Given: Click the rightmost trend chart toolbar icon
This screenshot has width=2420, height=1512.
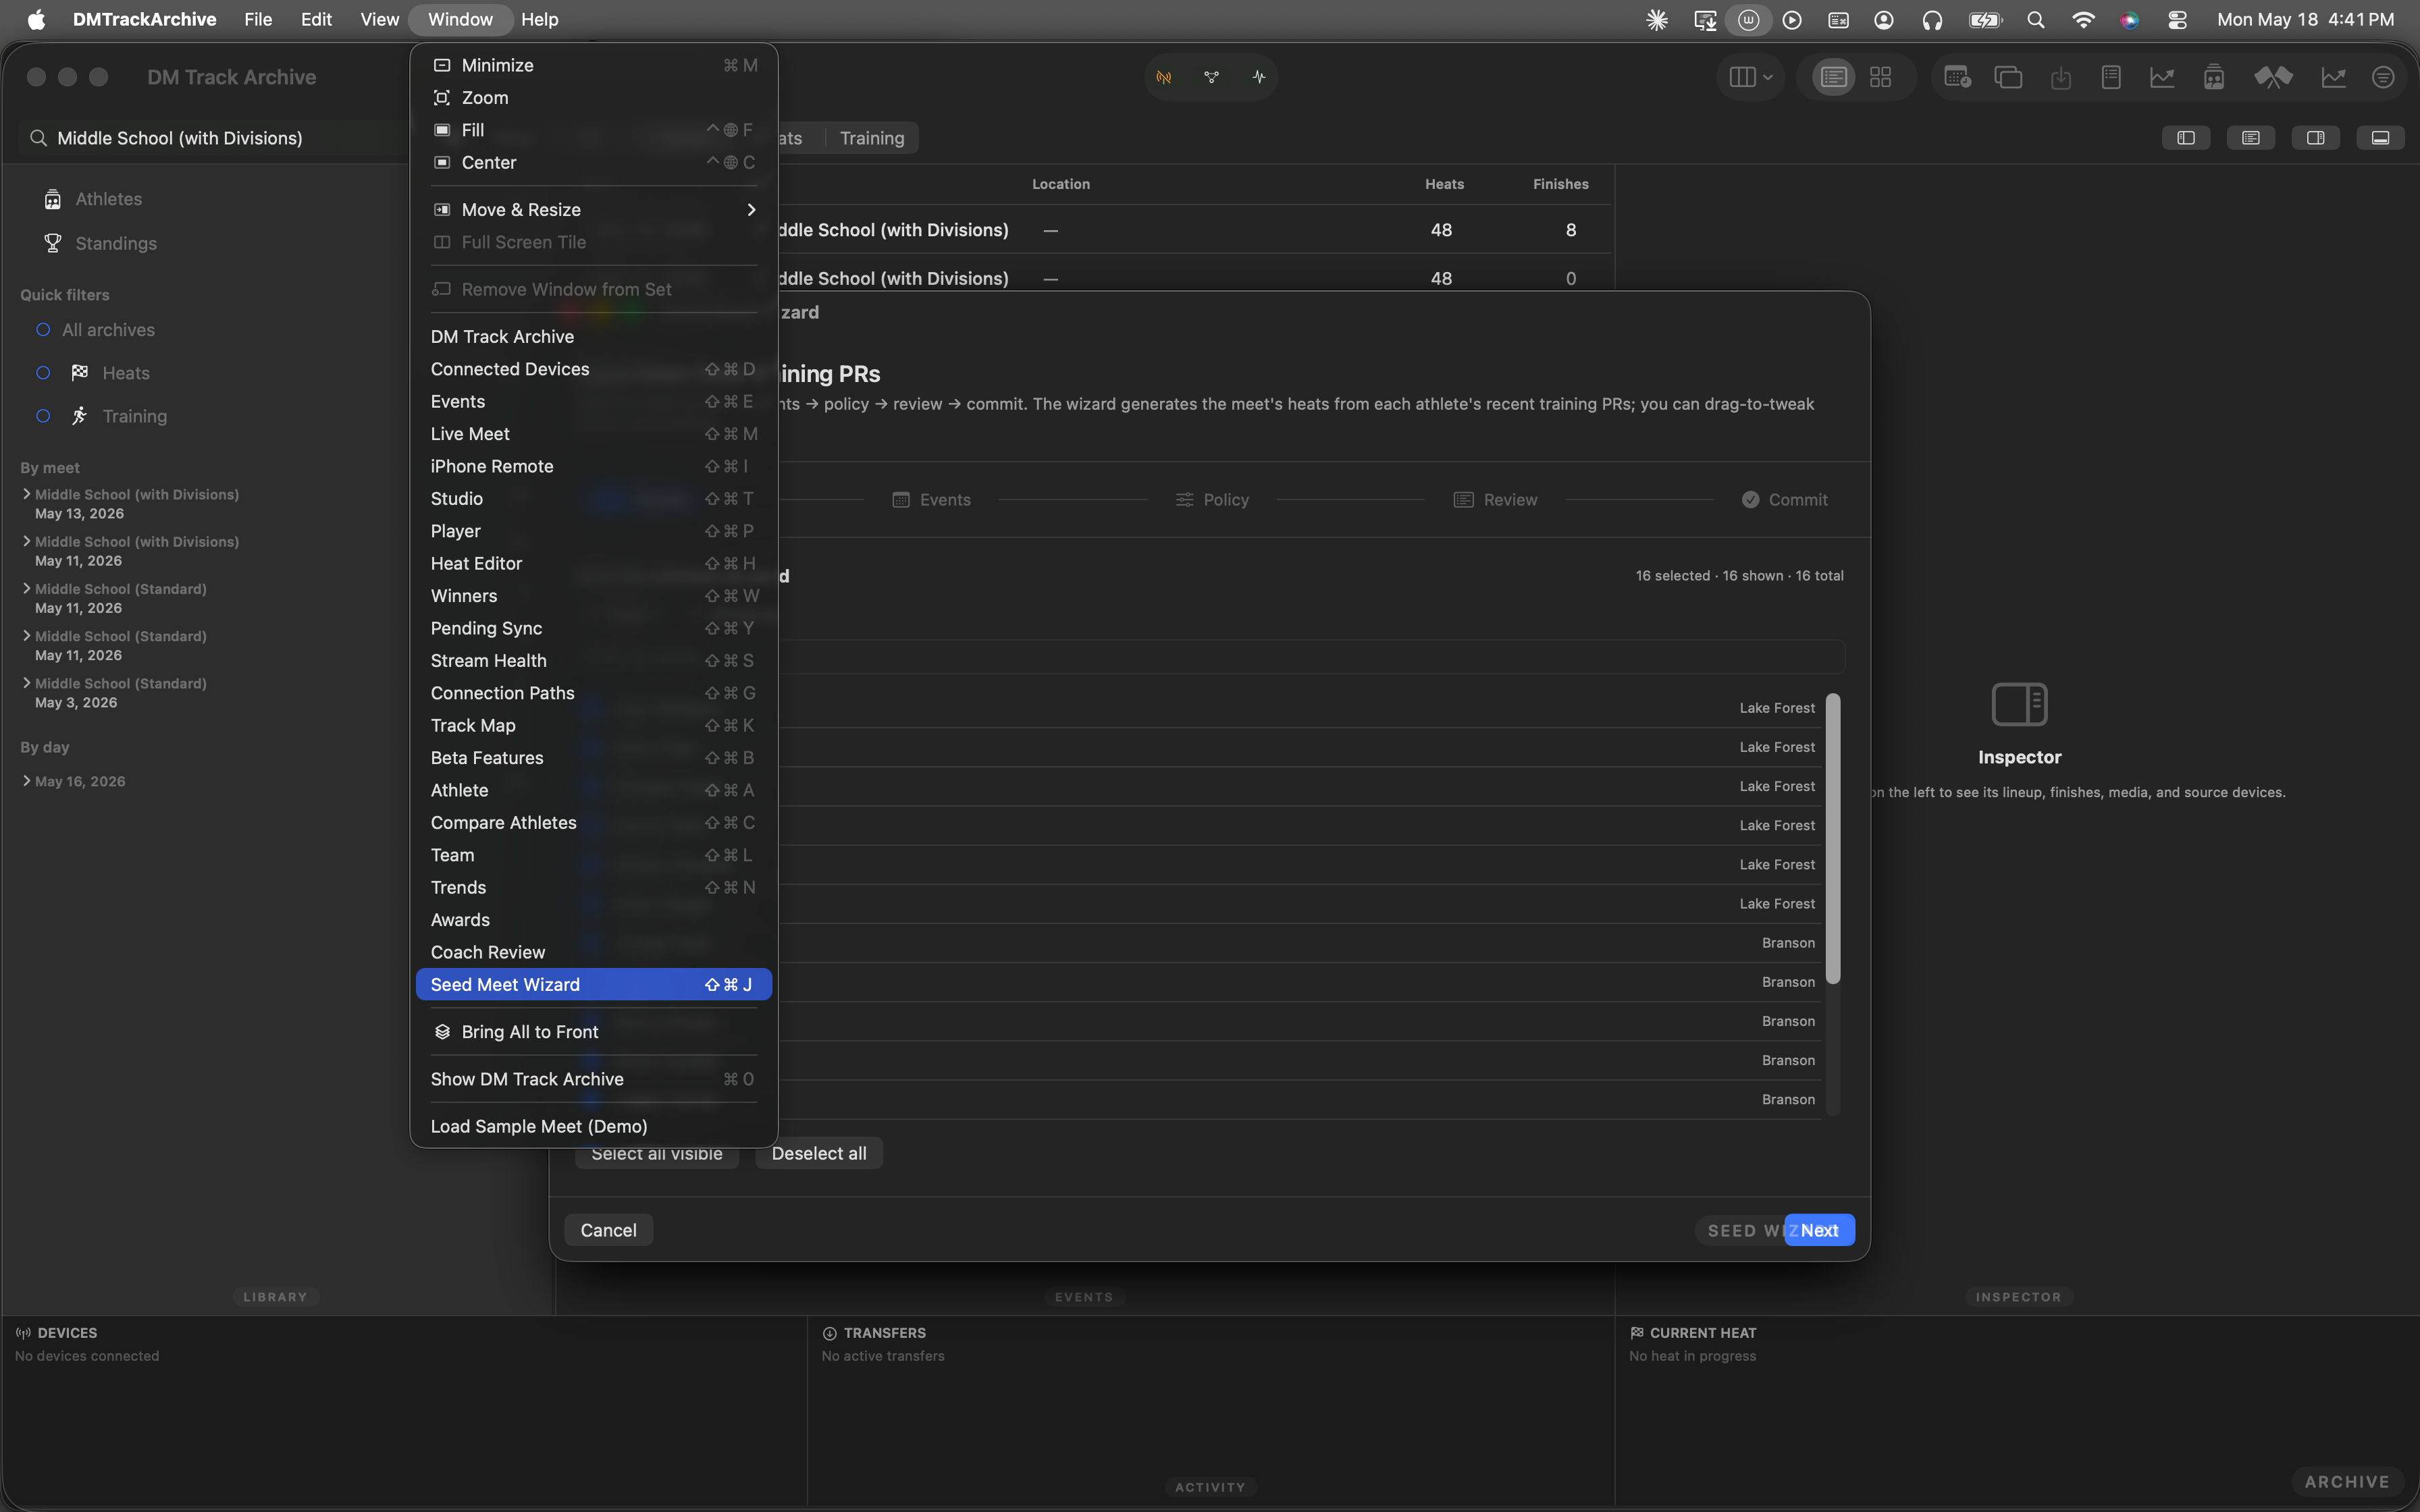Looking at the screenshot, I should [2333, 77].
